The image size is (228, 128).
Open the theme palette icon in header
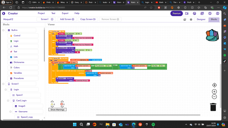click(194, 13)
